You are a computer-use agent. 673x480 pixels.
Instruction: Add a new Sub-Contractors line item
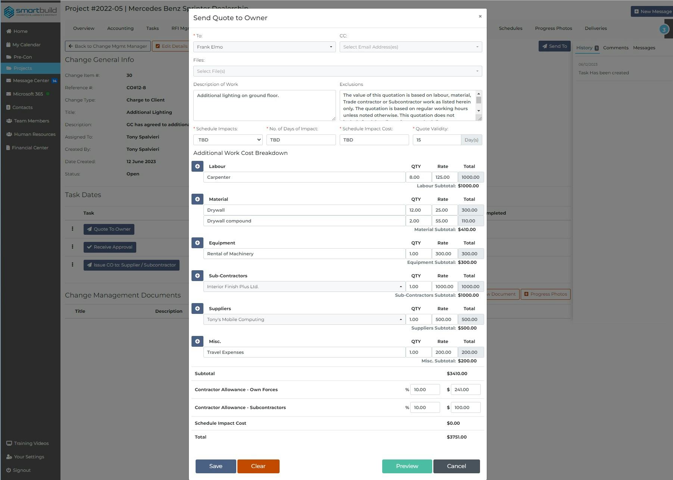[197, 275]
